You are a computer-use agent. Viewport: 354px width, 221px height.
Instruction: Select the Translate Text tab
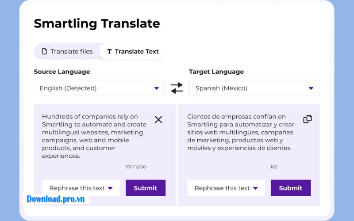pyautogui.click(x=133, y=51)
